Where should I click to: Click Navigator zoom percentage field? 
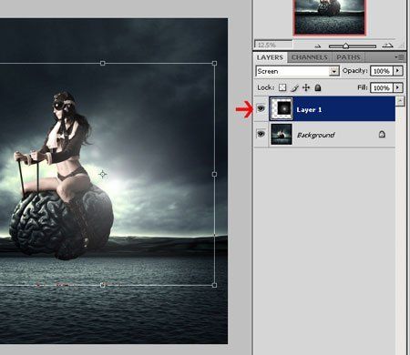(273, 45)
